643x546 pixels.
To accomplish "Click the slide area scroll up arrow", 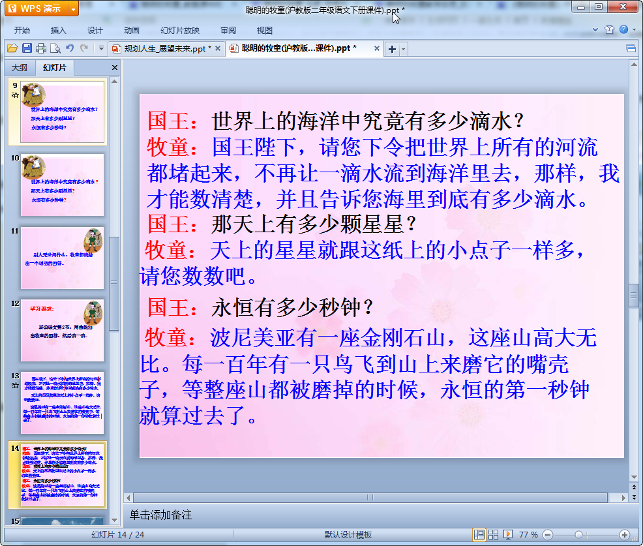I will [634, 65].
